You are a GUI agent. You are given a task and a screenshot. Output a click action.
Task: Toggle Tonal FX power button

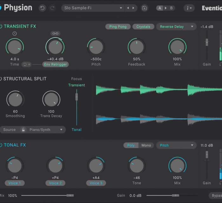1,145
